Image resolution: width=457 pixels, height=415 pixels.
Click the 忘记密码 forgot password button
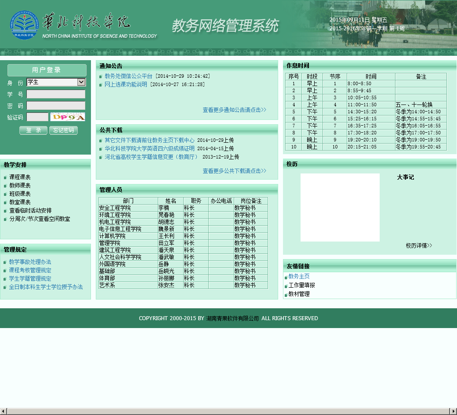tap(63, 130)
